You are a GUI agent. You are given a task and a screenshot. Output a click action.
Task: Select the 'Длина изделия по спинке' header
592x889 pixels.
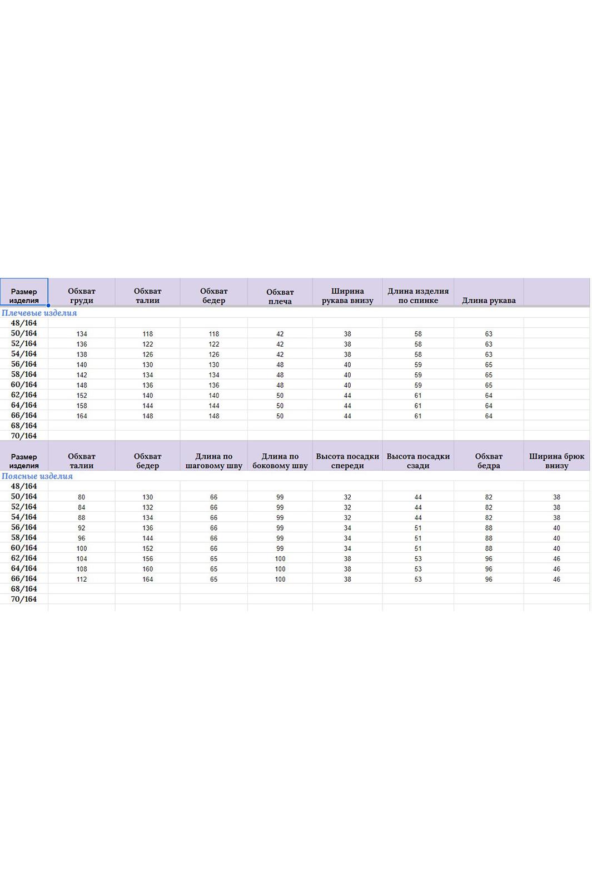coord(418,296)
